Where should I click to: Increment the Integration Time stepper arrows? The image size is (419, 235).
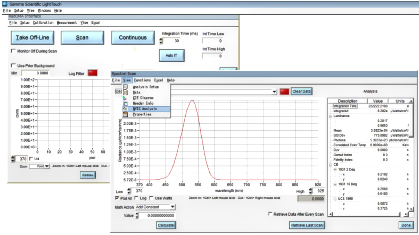[x=161, y=39]
